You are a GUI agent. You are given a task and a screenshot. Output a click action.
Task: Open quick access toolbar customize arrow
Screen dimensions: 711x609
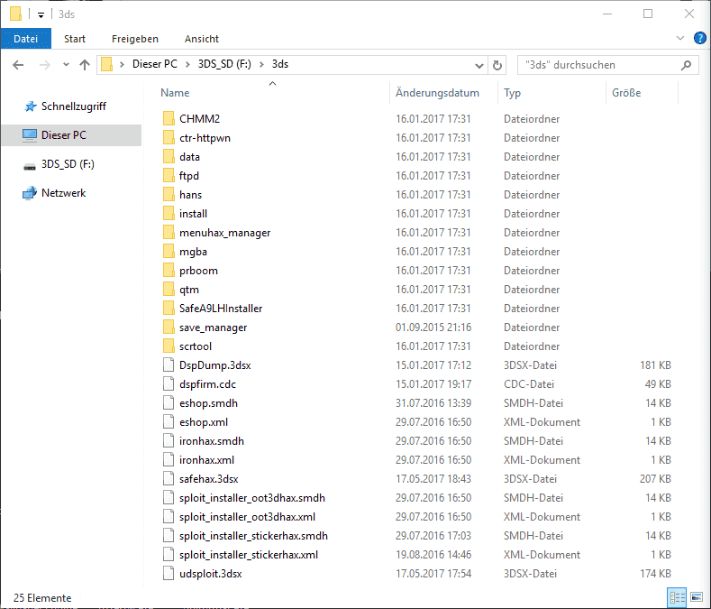41,15
